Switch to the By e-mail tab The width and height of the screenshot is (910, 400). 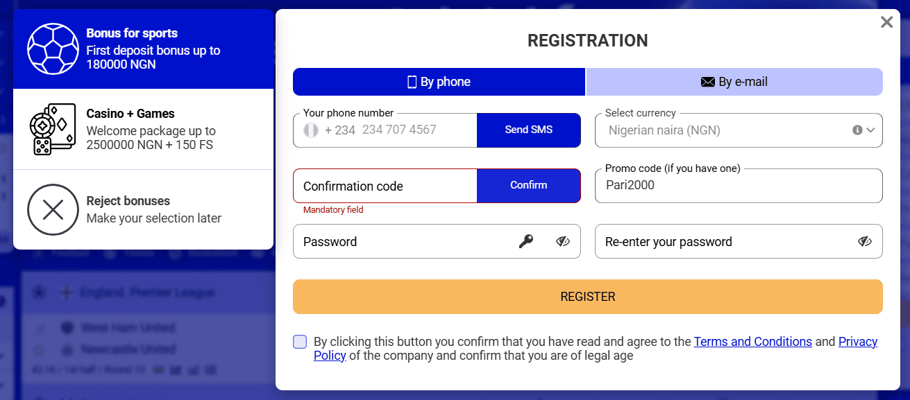735,81
